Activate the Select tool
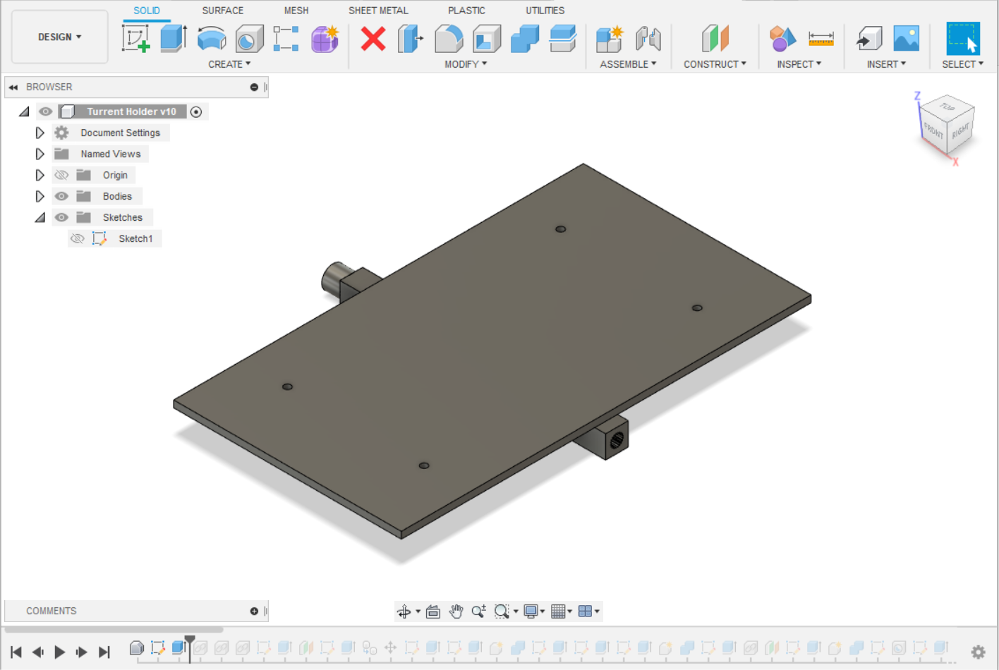 tap(963, 39)
